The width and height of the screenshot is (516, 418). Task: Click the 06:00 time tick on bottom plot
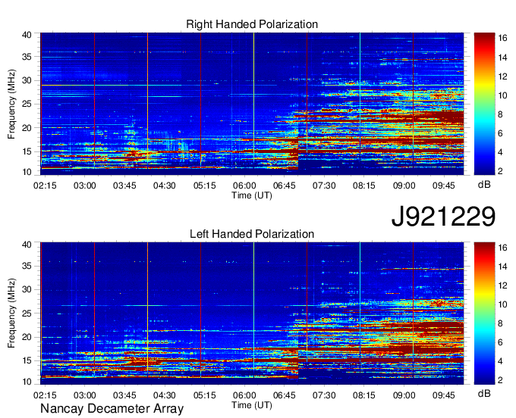244,395
